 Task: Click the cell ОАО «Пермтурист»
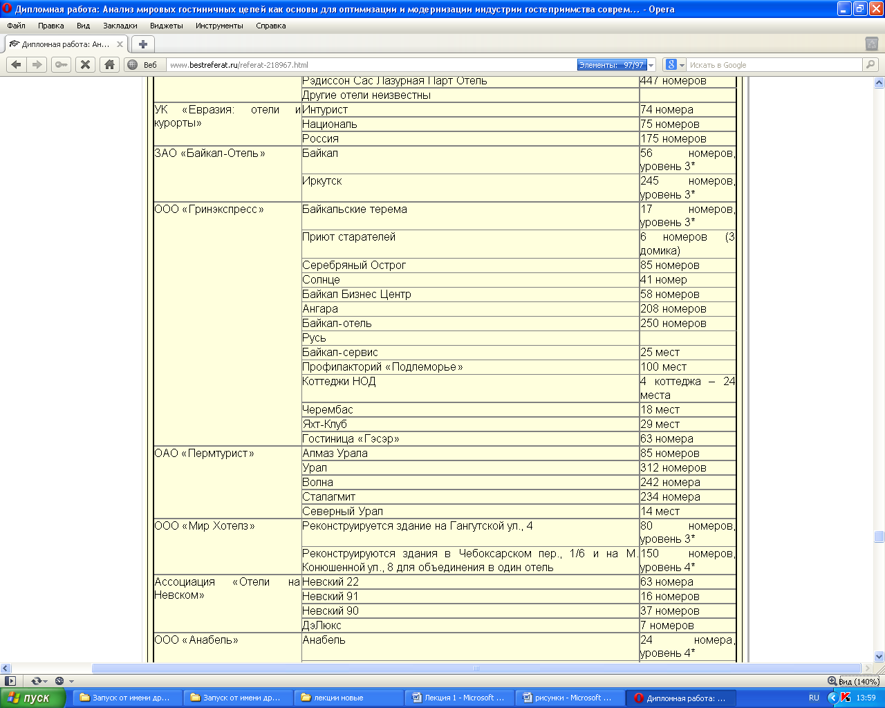tap(227, 482)
